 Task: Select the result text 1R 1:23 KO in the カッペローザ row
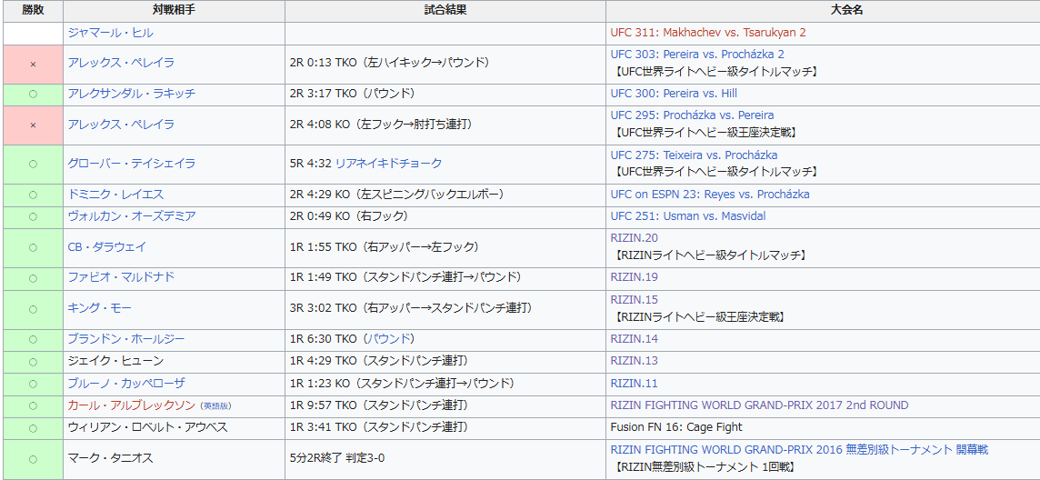coord(402,384)
